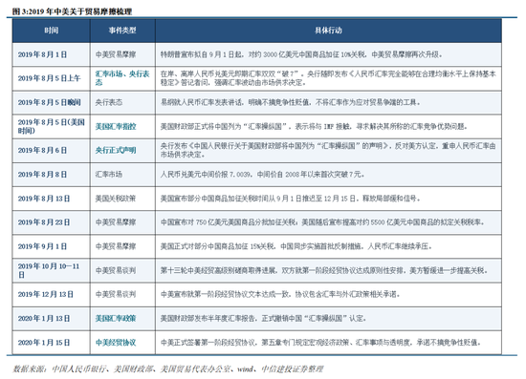Click the figure title 图3:2019年中美关于贸易摩擦梳理
Screen dimensions: 526x379
click(x=72, y=11)
